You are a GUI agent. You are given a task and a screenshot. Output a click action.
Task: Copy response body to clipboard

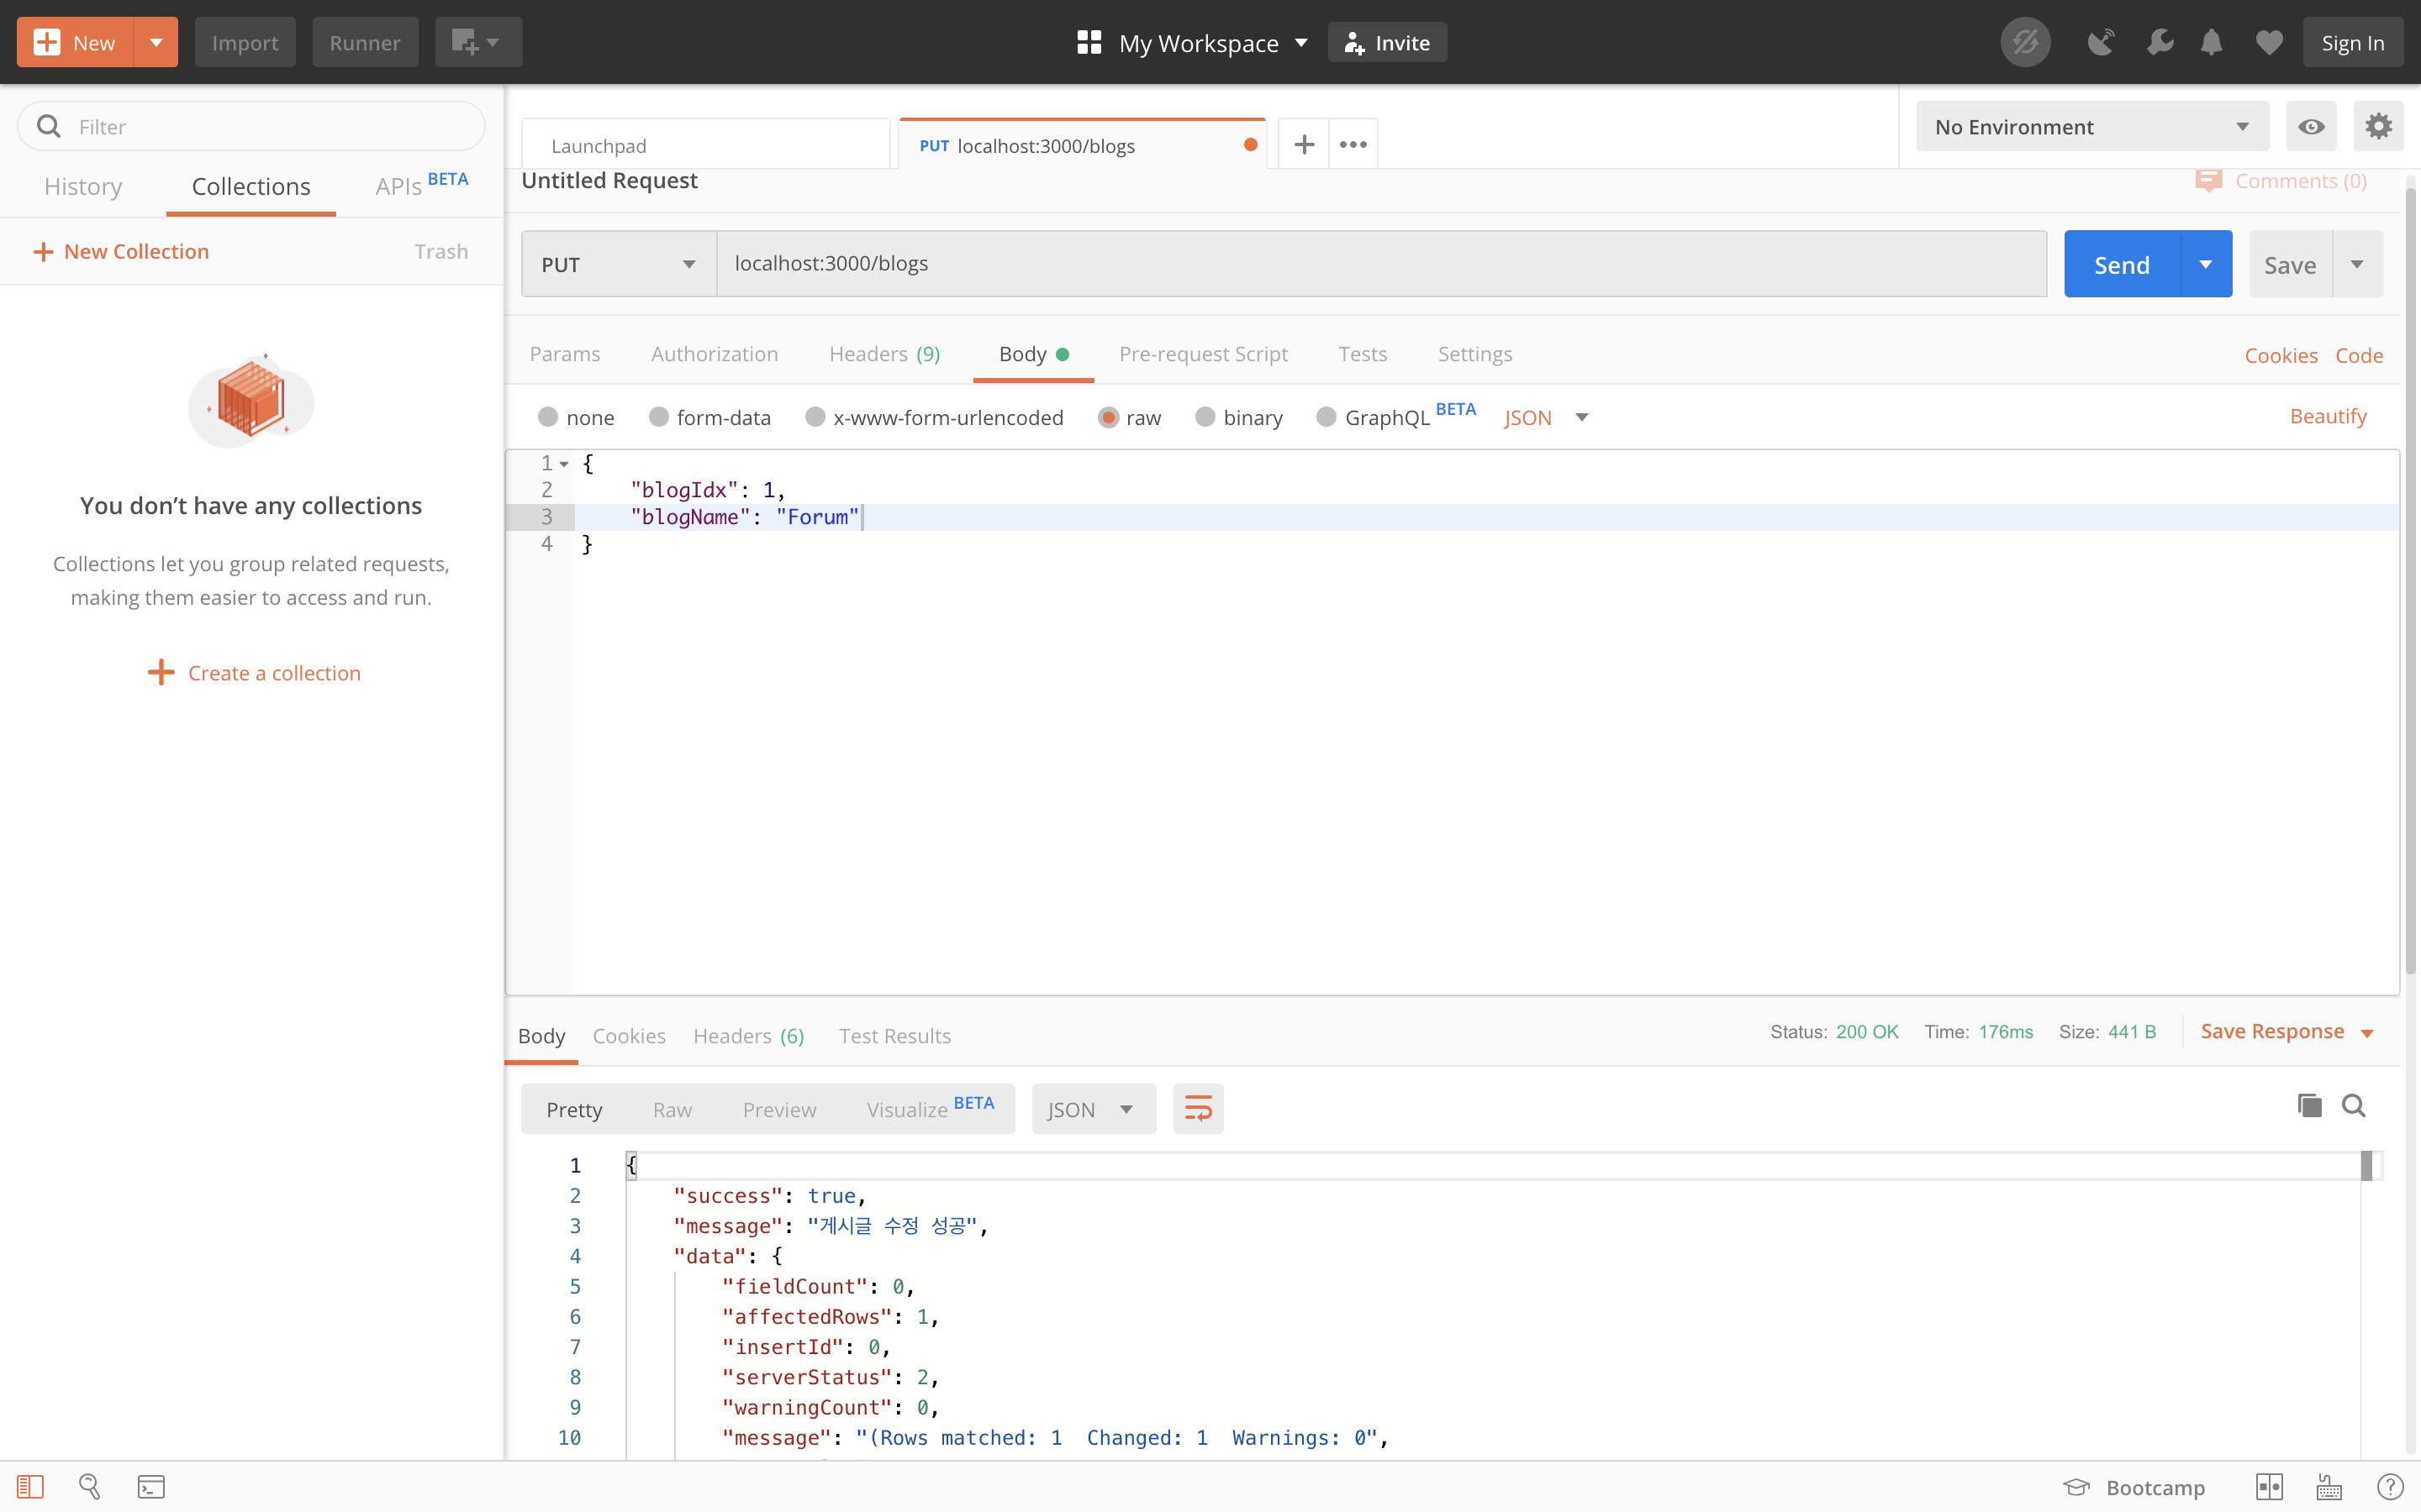2309,1105
